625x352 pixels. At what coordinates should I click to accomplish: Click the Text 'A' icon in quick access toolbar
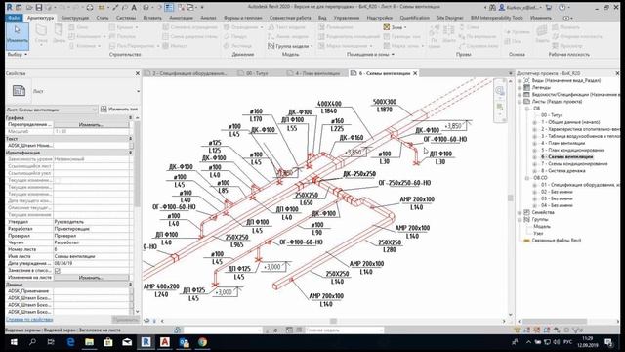pyautogui.click(x=134, y=8)
